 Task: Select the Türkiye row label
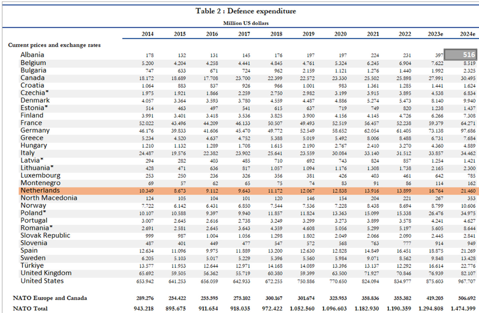point(32,265)
